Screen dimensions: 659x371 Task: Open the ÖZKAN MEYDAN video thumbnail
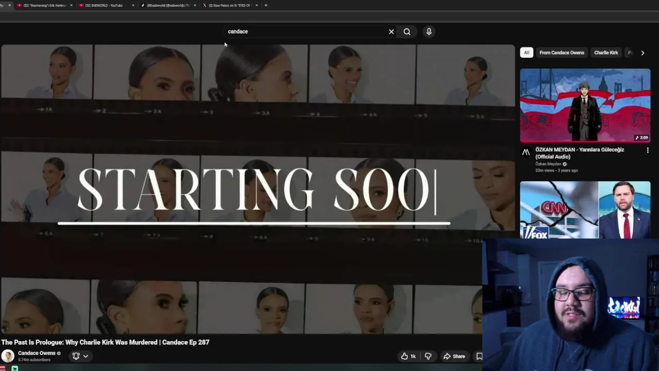pyautogui.click(x=585, y=106)
